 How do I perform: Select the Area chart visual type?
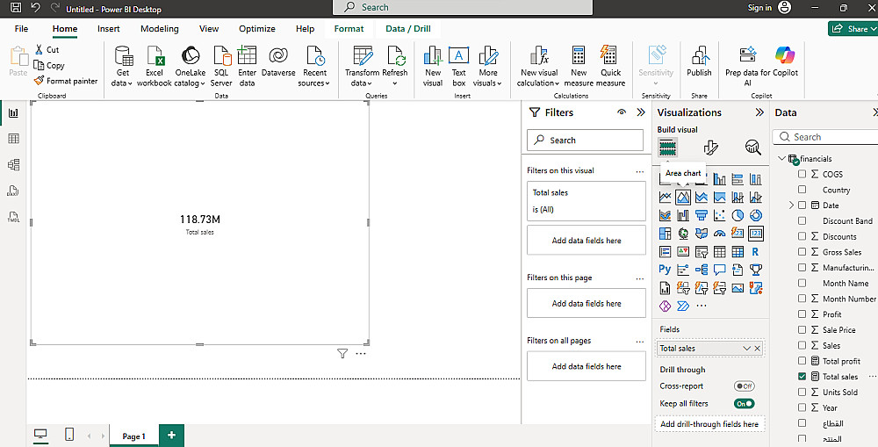(683, 198)
